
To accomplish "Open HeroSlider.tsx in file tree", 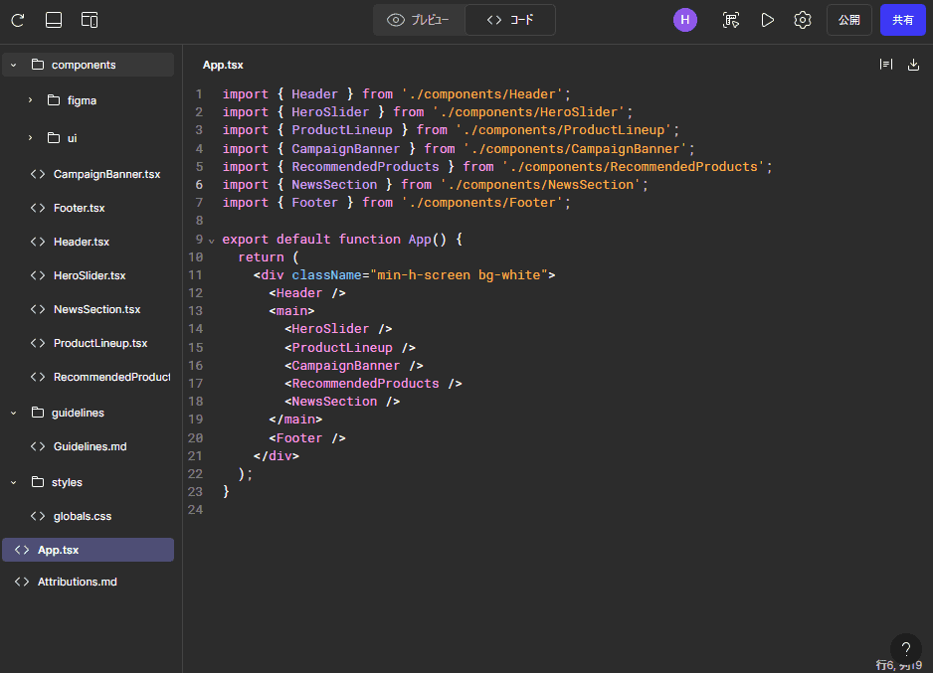I will pyautogui.click(x=90, y=275).
